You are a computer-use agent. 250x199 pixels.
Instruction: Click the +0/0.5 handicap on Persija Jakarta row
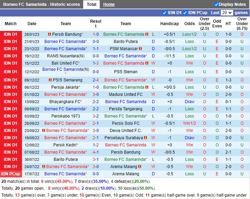tap(170, 87)
